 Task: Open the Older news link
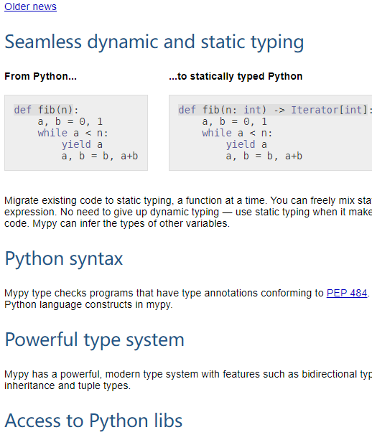coord(30,6)
